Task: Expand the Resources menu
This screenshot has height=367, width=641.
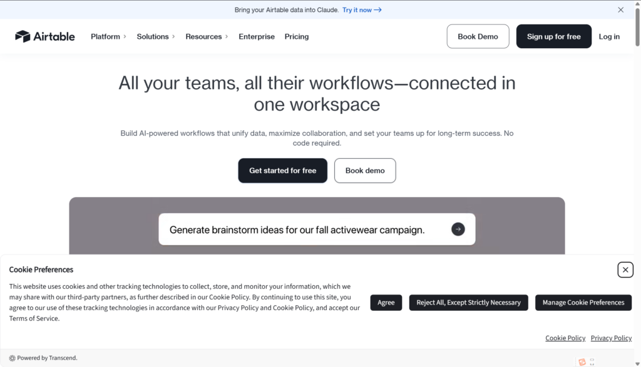Action: pos(207,36)
